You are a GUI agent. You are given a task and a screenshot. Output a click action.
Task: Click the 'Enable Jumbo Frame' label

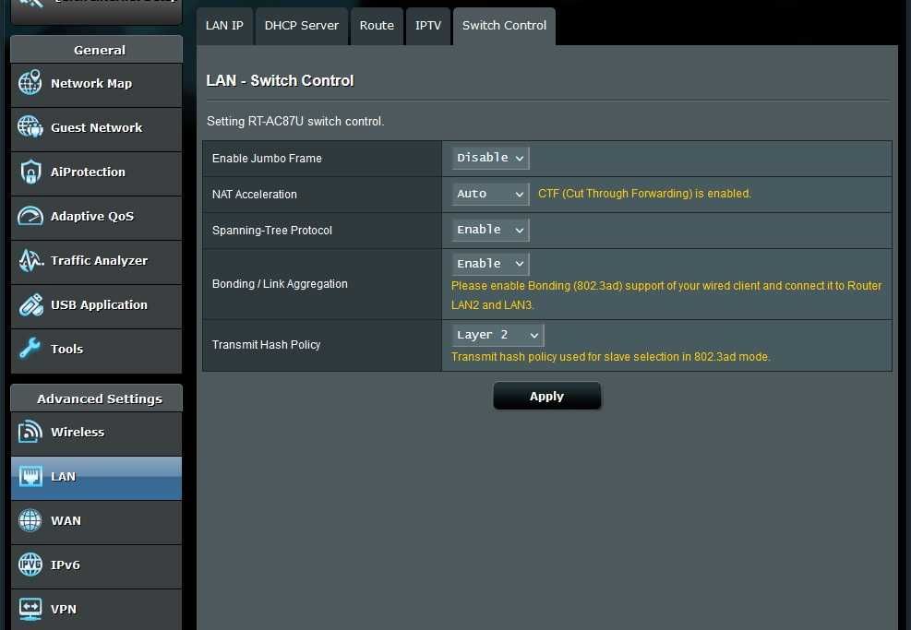[x=267, y=158]
